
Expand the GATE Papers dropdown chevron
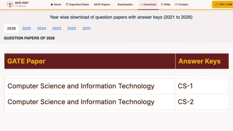click(112, 5)
